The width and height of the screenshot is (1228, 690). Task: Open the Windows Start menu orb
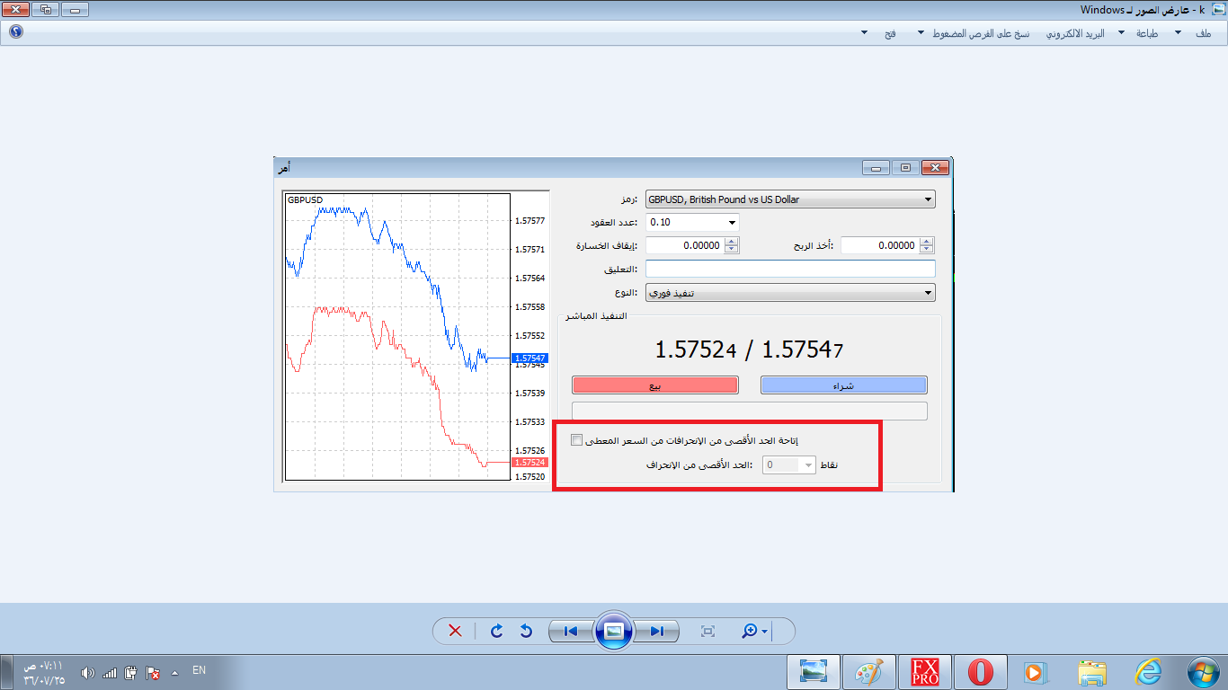coord(1202,672)
